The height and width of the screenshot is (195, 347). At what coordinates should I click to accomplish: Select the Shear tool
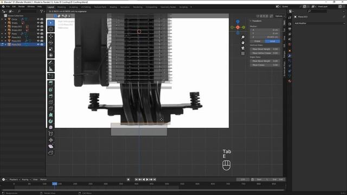click(x=51, y=146)
